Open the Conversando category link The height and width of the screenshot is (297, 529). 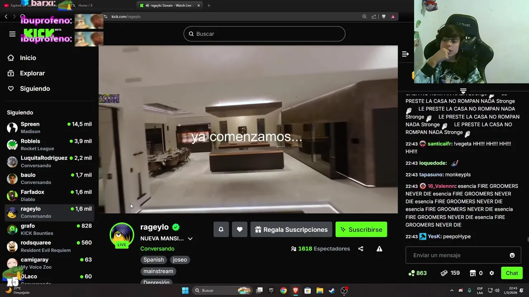(157, 249)
